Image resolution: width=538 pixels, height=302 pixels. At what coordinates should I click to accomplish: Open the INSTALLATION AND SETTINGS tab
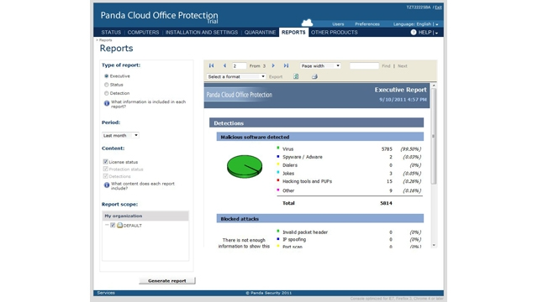point(202,32)
